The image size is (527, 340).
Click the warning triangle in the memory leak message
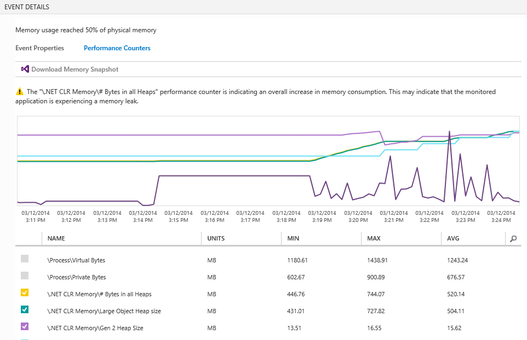pos(19,91)
